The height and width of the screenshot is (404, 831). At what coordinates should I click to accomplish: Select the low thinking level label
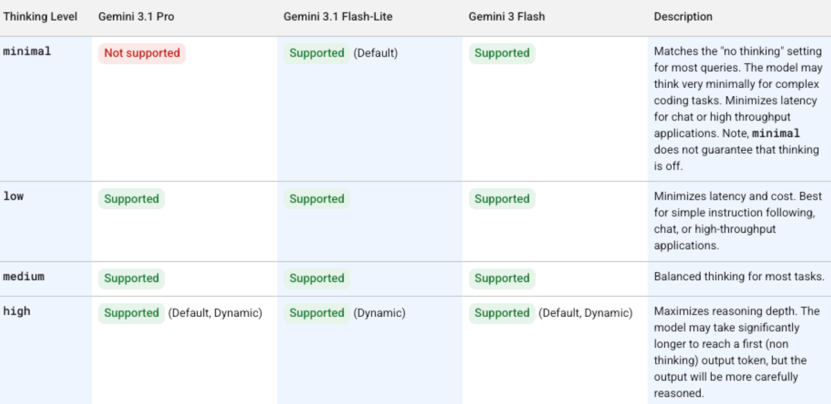pos(13,196)
